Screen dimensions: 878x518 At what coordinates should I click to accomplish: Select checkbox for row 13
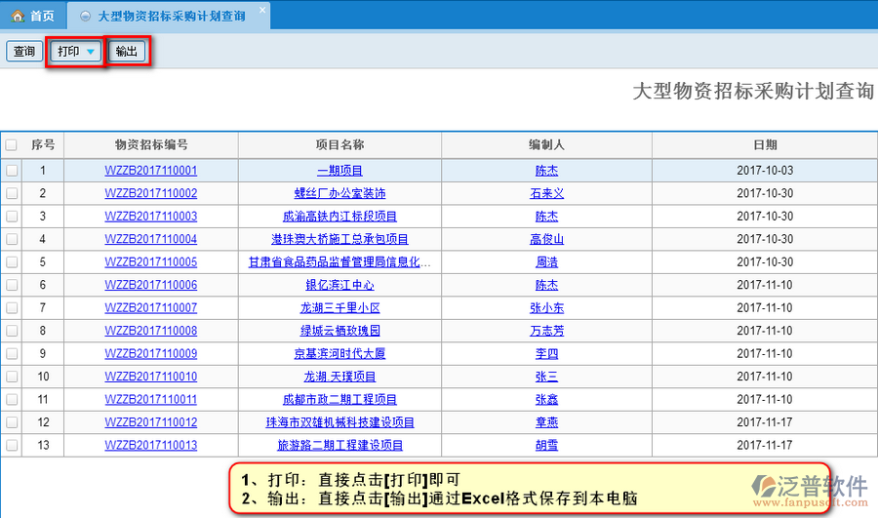point(12,446)
